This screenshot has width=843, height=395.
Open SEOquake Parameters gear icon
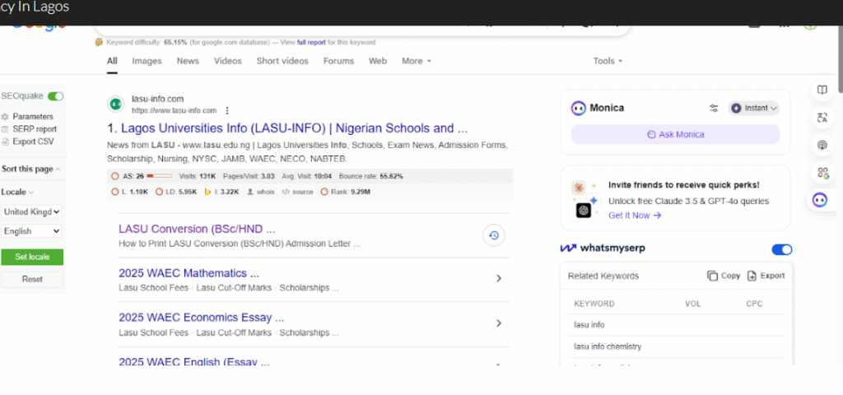coord(5,117)
